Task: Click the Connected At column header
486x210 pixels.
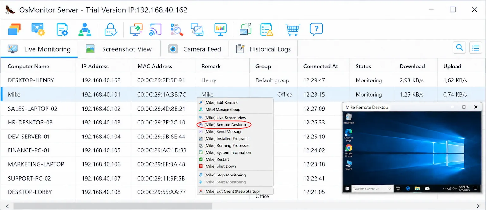Action: tap(323, 66)
